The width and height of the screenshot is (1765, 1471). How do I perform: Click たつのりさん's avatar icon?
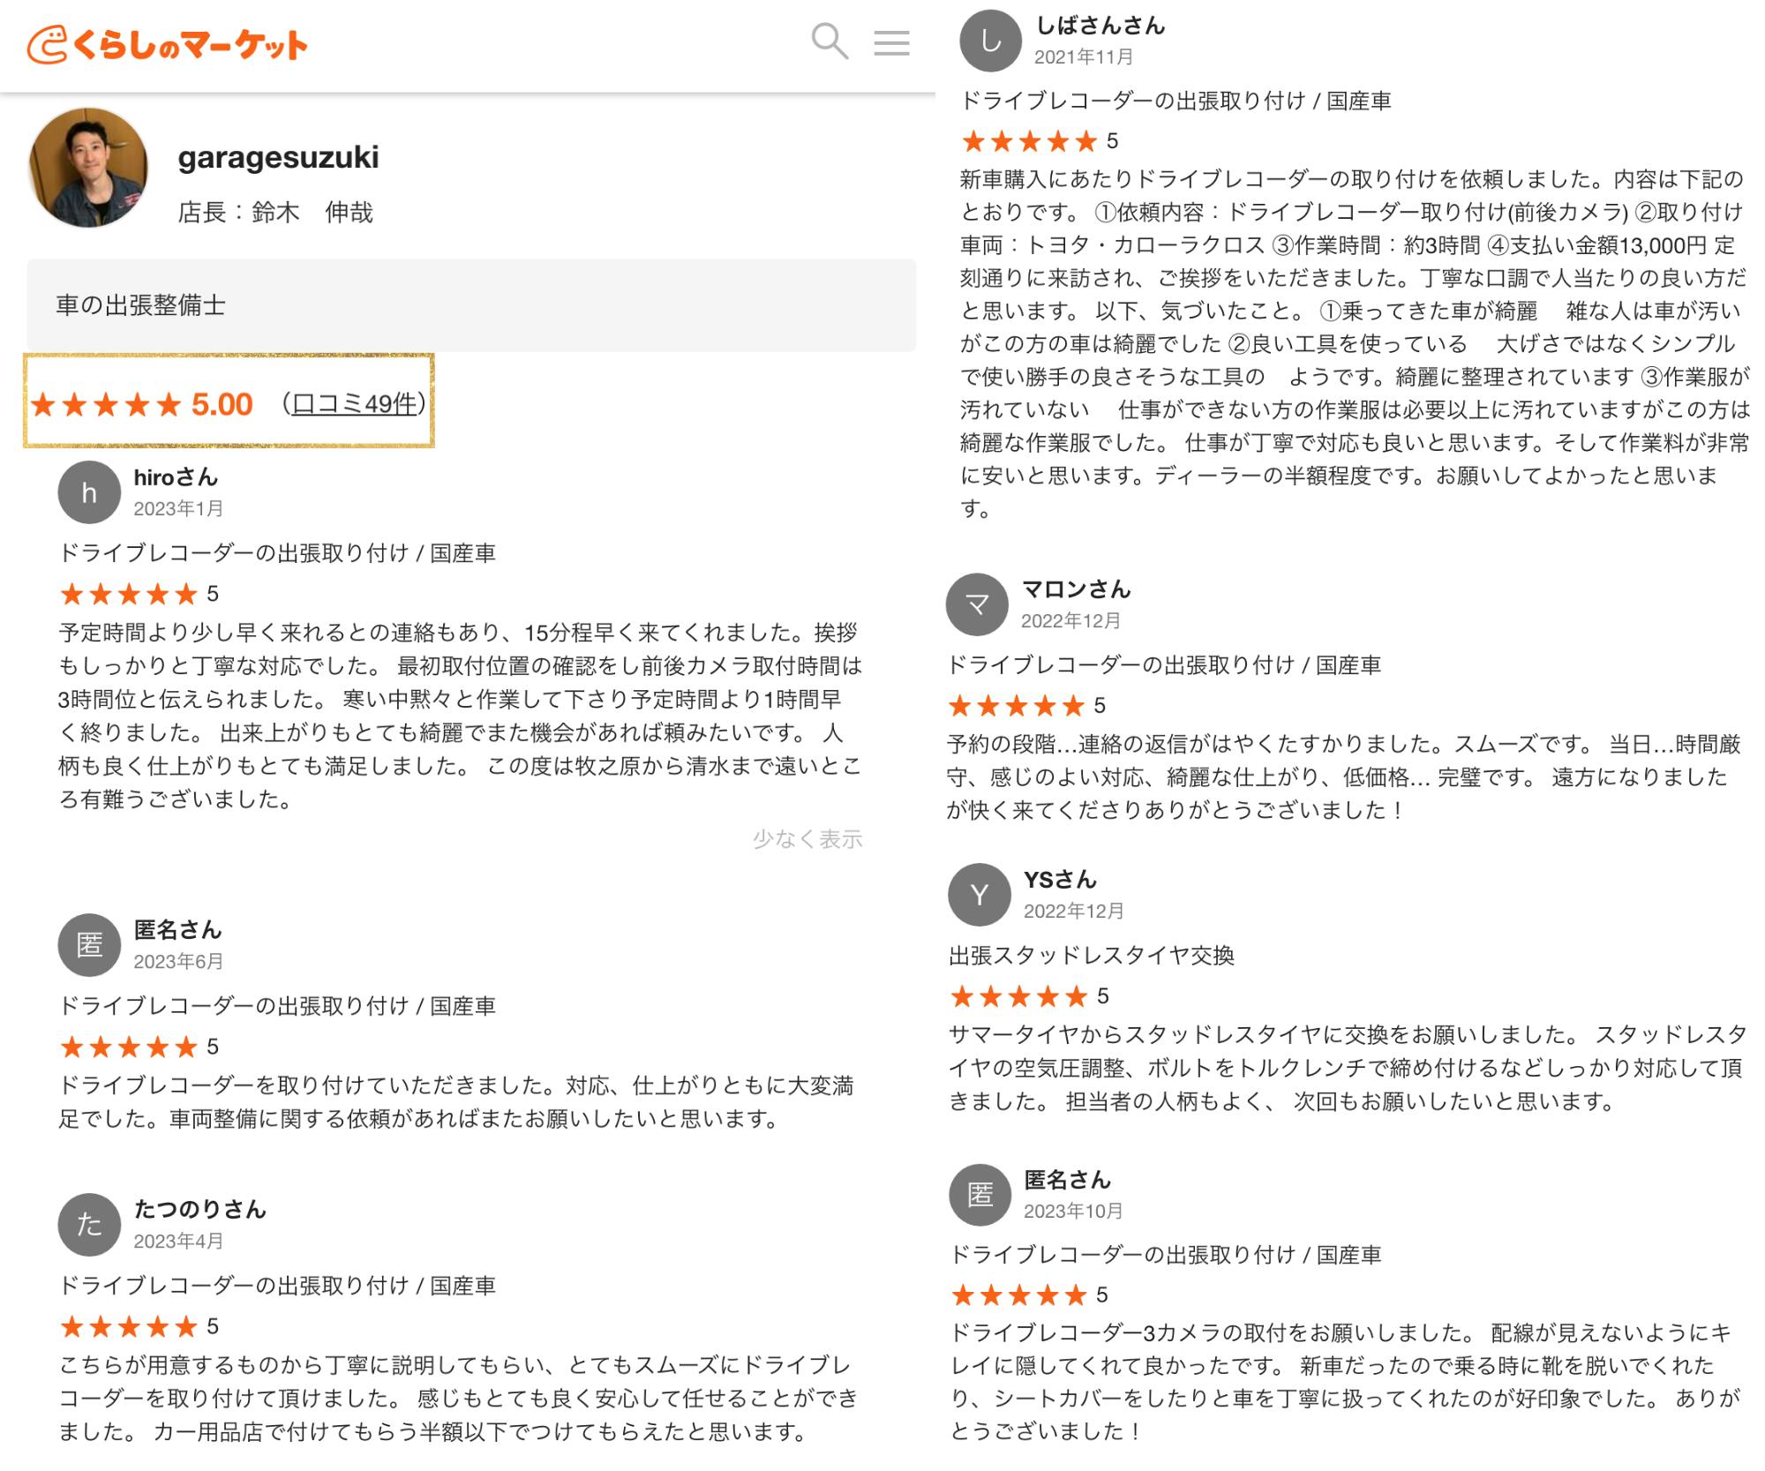(89, 1225)
